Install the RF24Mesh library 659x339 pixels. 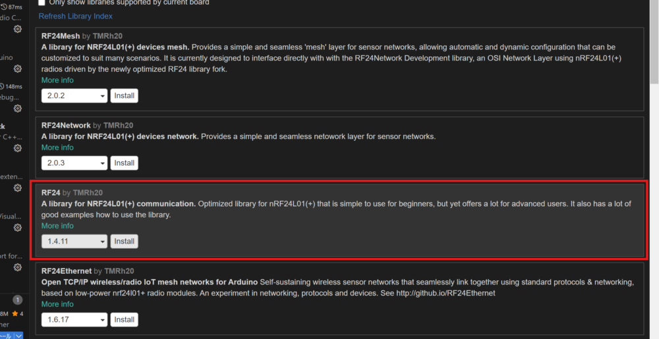click(124, 96)
